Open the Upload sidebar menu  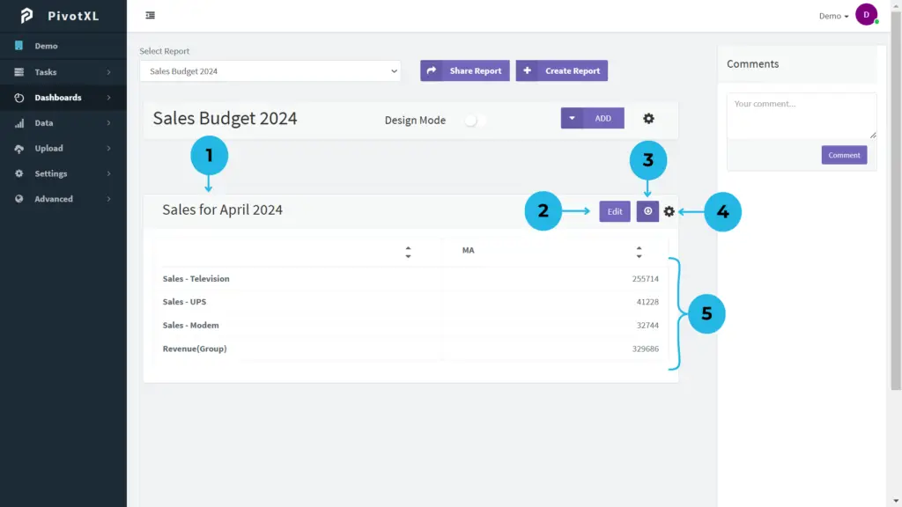click(63, 148)
